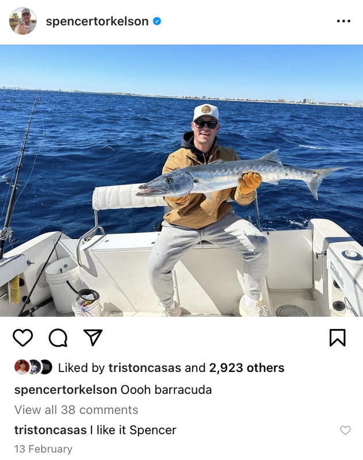The width and height of the screenshot is (363, 460).
Task: Click the third liker avatar thumbnail
Action: coord(47,367)
